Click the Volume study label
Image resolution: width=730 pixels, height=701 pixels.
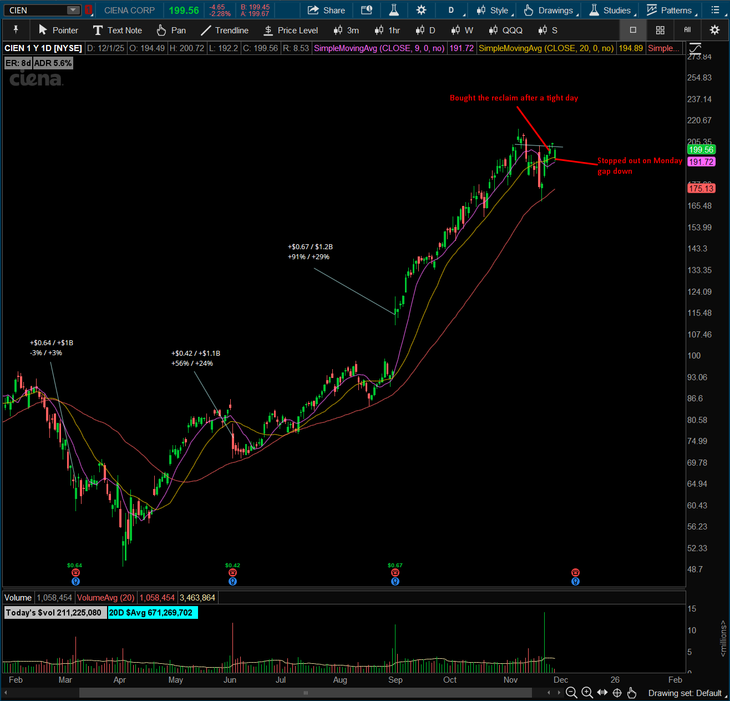[18, 598]
